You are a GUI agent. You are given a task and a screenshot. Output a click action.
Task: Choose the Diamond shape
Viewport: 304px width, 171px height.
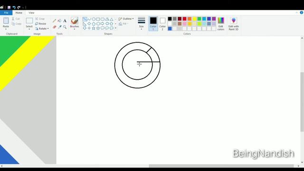[89, 24]
